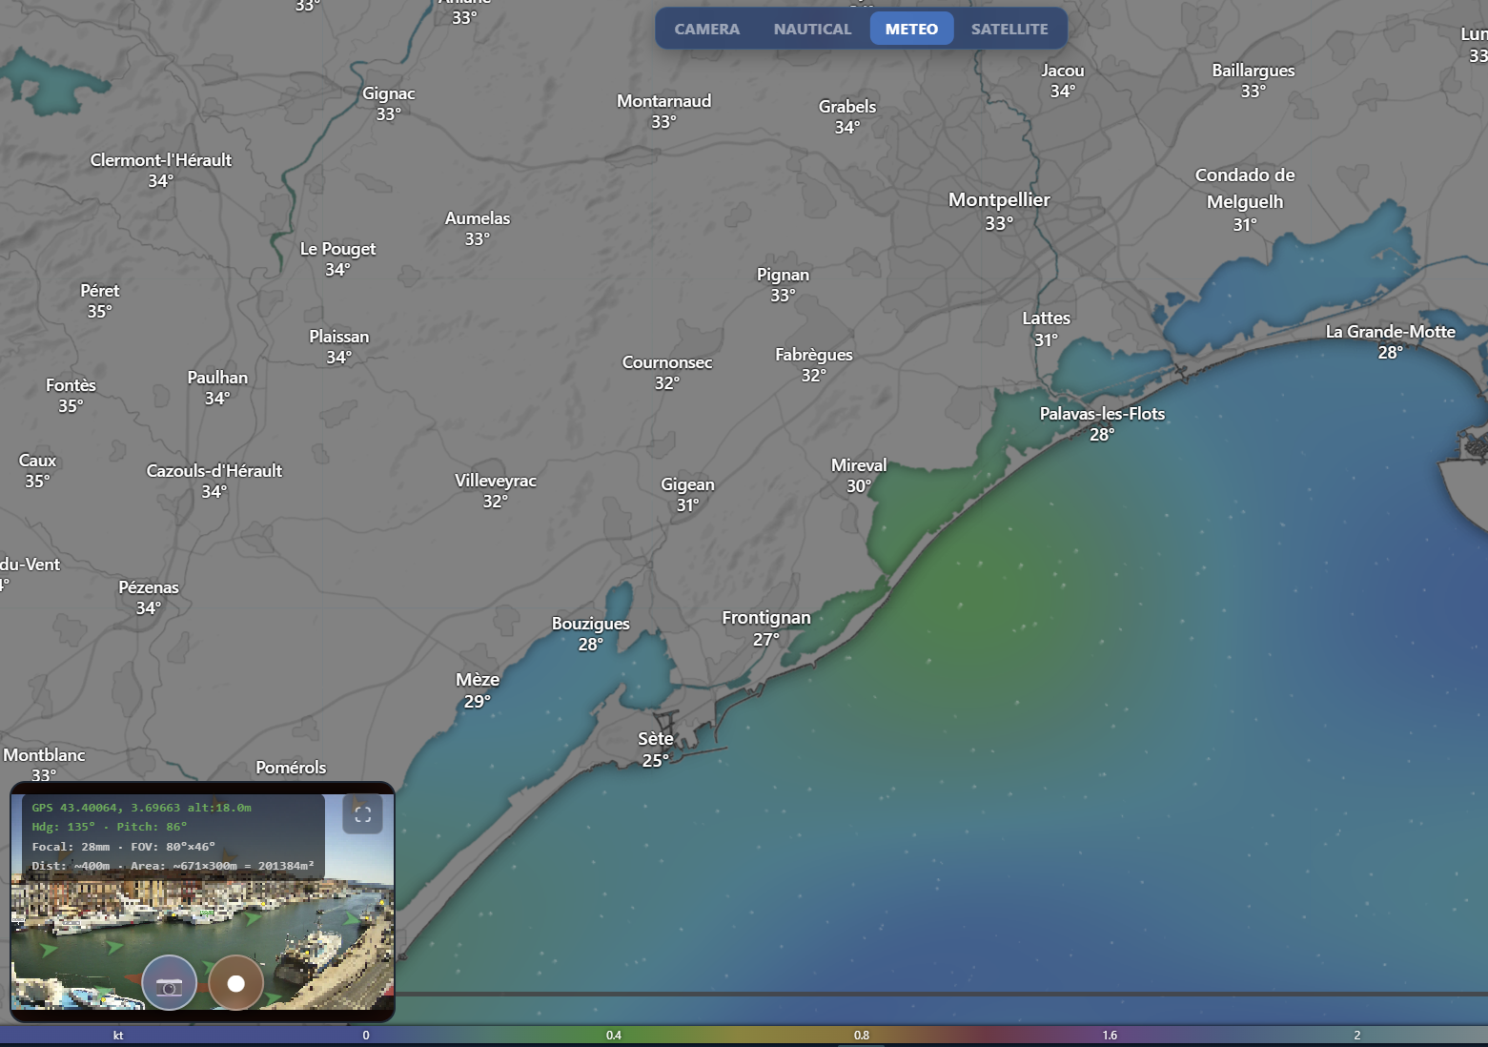The width and height of the screenshot is (1488, 1047).
Task: Take a snapshot with the camera icon
Action: [170, 983]
